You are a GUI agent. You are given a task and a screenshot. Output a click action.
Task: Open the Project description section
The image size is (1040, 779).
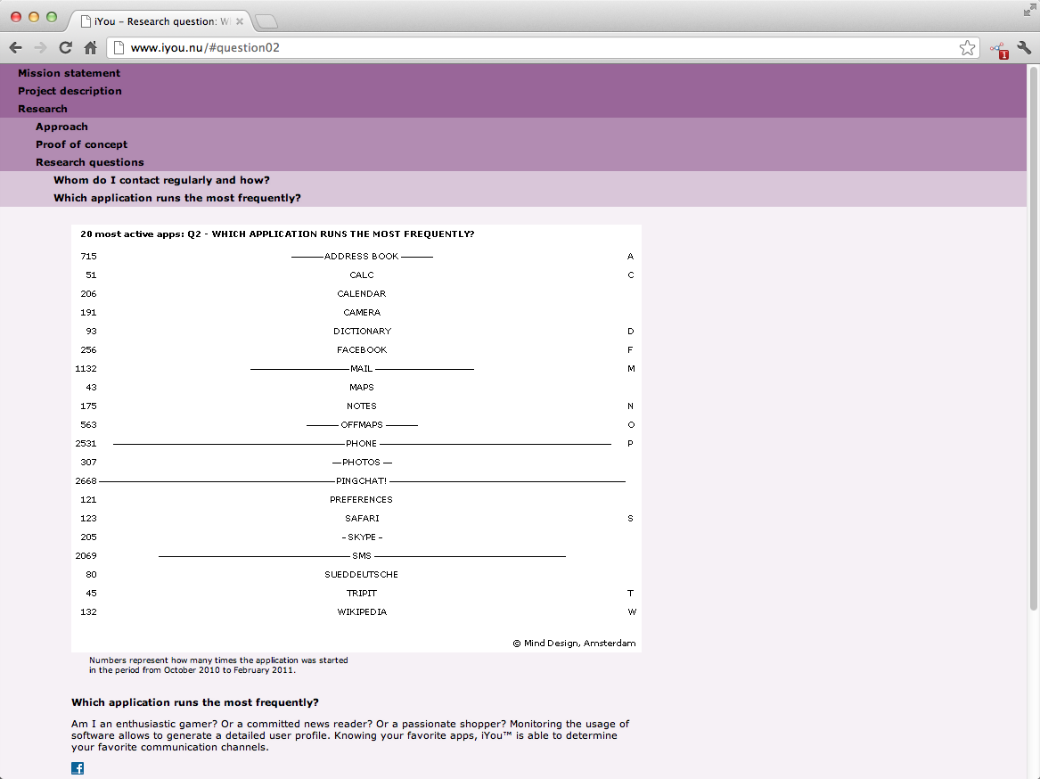coord(70,91)
